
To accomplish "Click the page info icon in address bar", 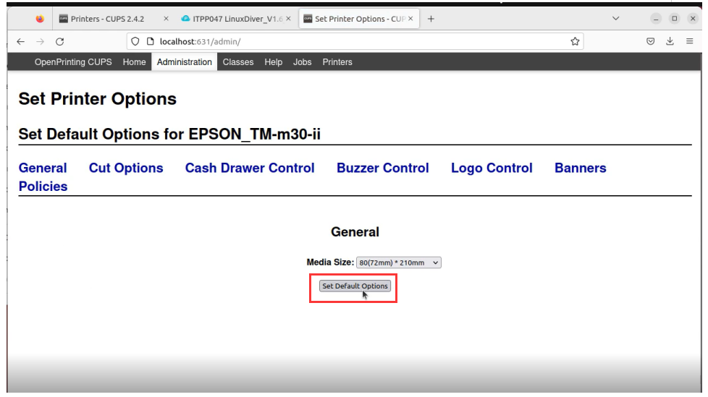I will pos(151,41).
